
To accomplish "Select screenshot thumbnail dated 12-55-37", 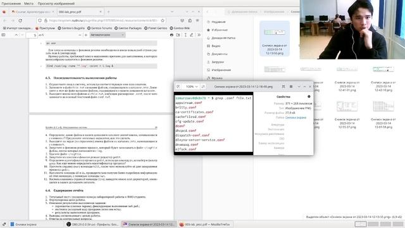I will tap(347, 115).
